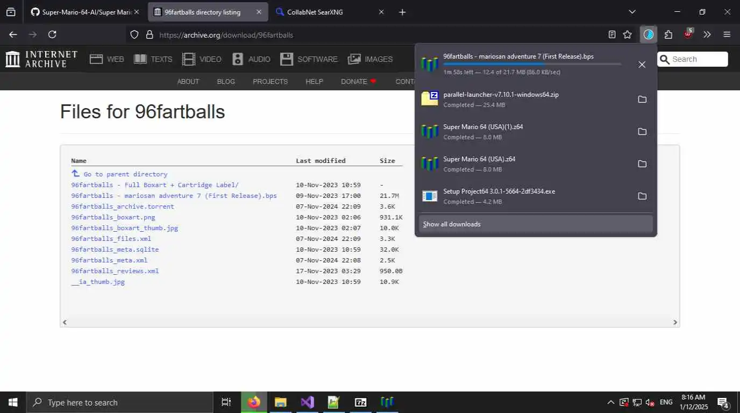Open the IMAGES section

tap(371, 59)
